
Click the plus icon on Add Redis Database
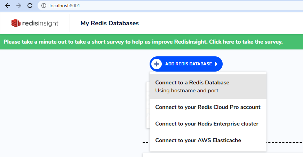[157, 64]
